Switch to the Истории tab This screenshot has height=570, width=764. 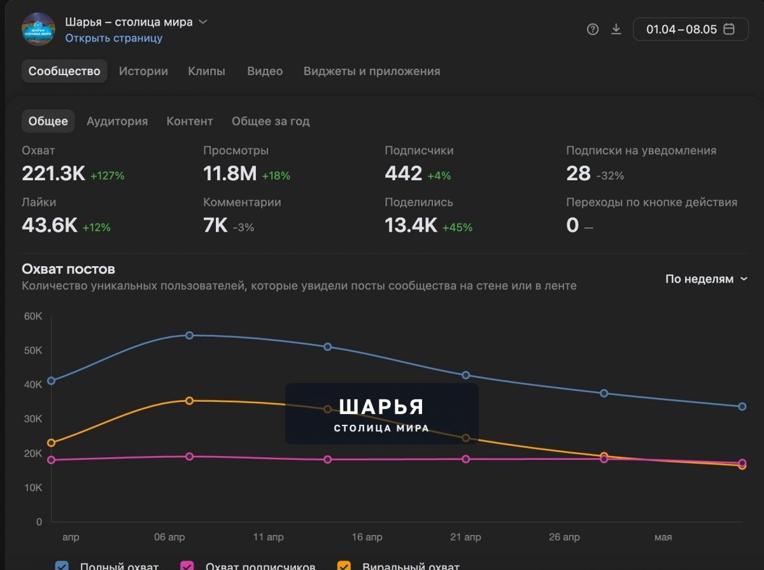pos(143,71)
